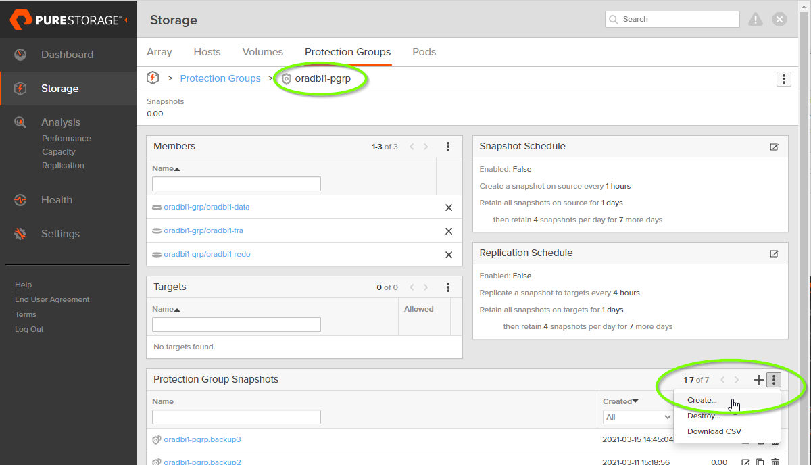Sort Targets by Name column
This screenshot has height=465, width=811.
[166, 309]
